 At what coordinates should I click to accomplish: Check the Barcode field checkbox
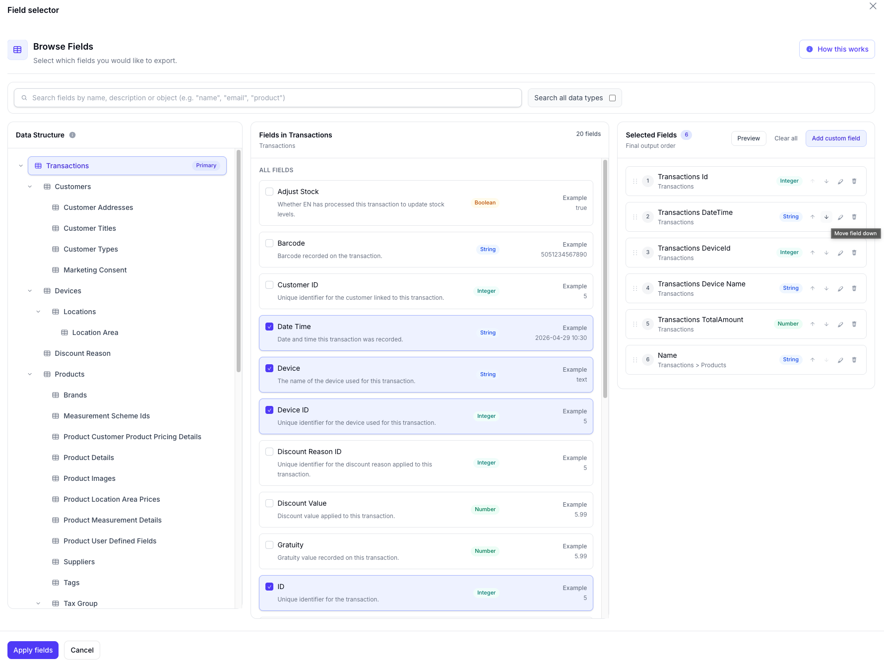coord(269,243)
